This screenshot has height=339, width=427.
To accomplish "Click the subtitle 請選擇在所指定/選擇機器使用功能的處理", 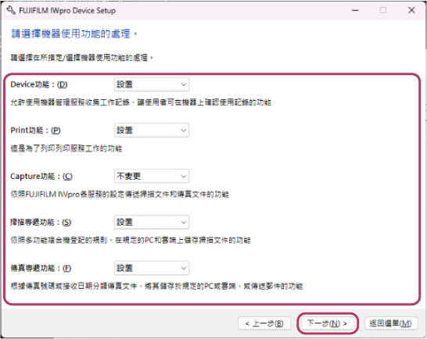I will [82, 58].
